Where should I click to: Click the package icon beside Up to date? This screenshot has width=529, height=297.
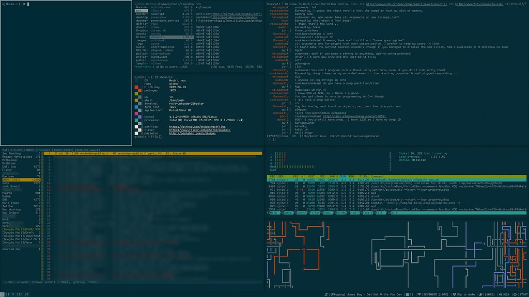(454, 294)
